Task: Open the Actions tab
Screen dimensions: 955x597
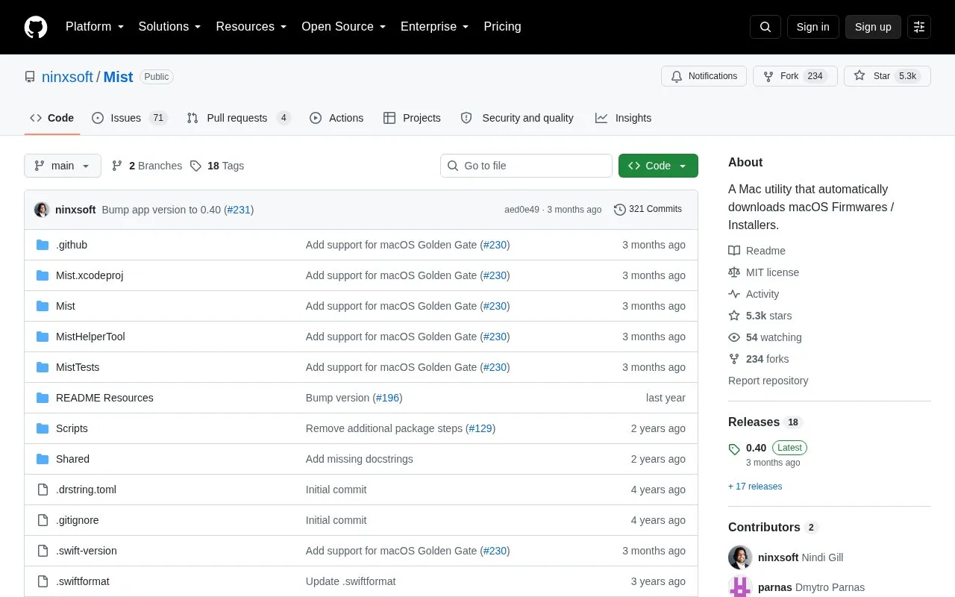Action: pyautogui.click(x=336, y=118)
